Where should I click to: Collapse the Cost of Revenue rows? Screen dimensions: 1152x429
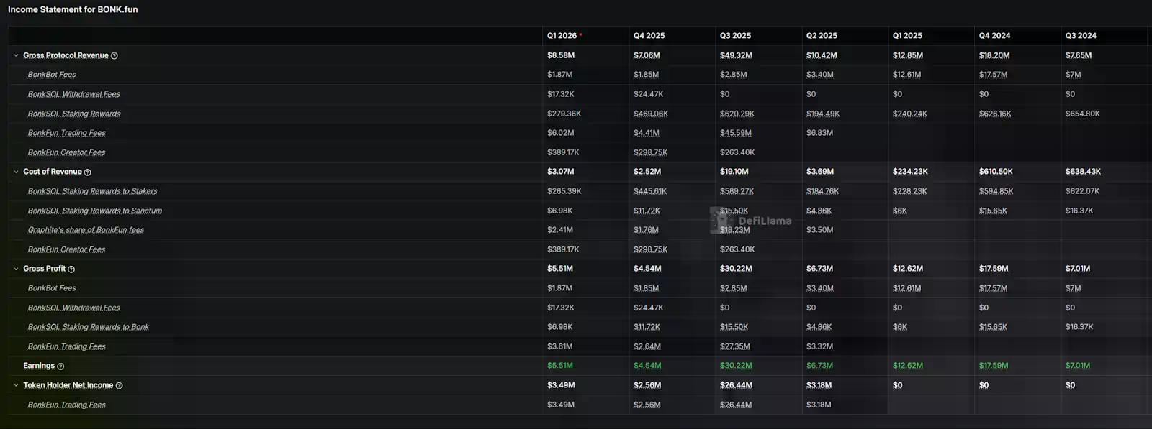pyautogui.click(x=16, y=172)
